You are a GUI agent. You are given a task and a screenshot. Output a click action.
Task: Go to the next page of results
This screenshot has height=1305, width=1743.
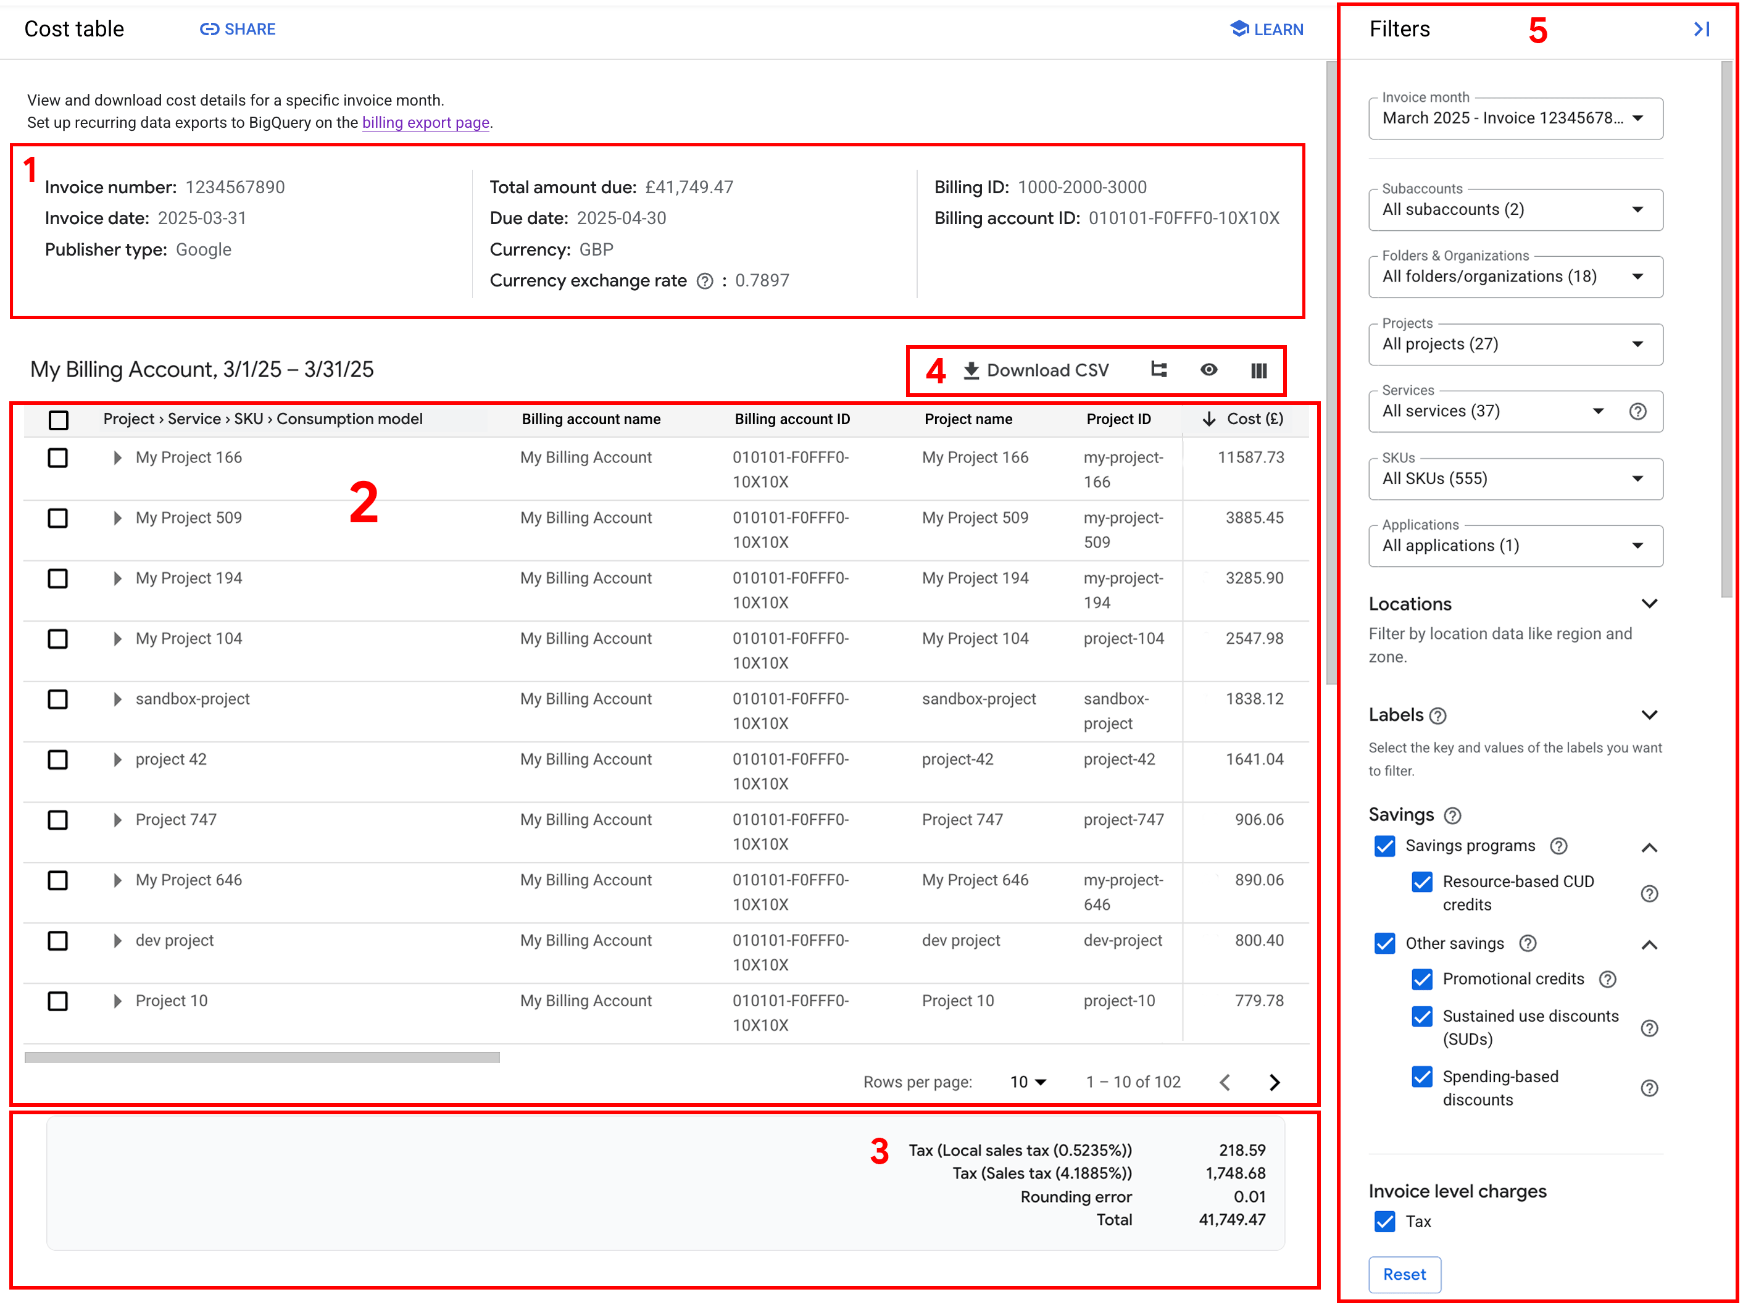pyautogui.click(x=1274, y=1081)
